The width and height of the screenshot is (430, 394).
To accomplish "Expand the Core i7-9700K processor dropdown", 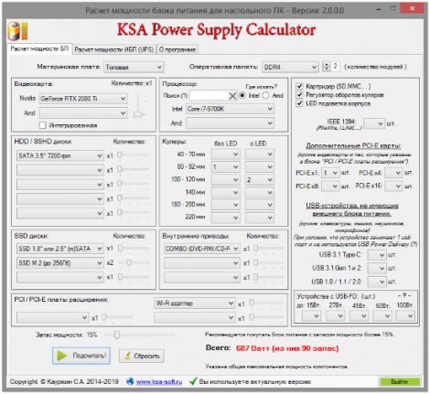I will [230, 109].
